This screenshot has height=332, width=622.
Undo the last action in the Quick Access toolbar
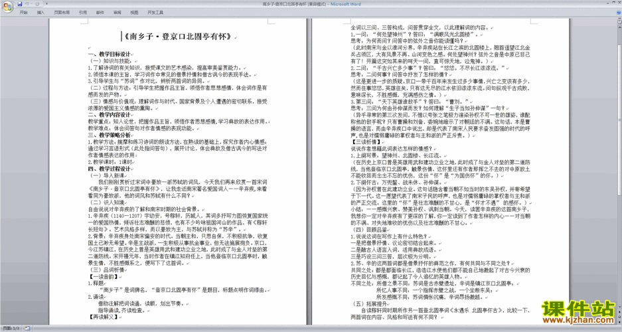(x=27, y=4)
